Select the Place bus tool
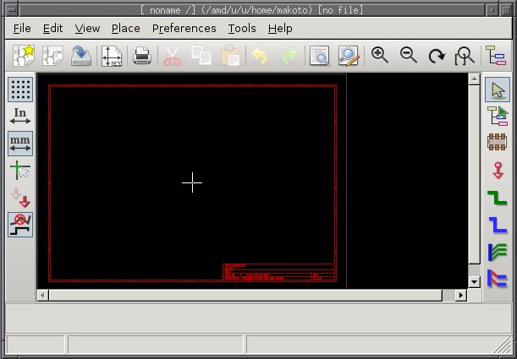The width and height of the screenshot is (517, 359). pyautogui.click(x=497, y=225)
